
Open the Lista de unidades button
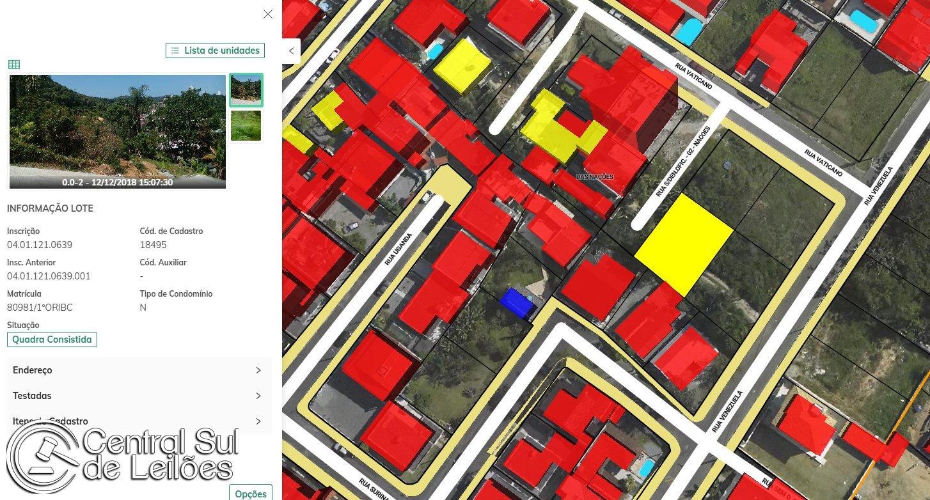coord(215,51)
